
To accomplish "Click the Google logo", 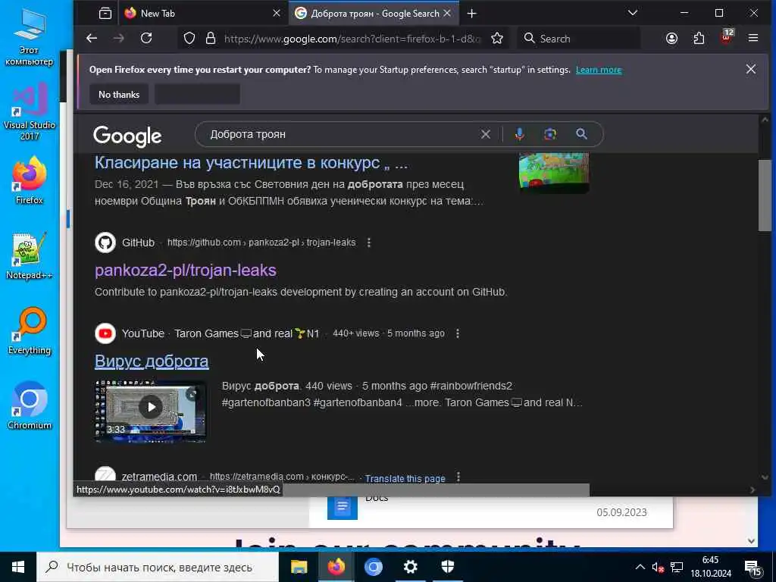I will click(x=127, y=136).
